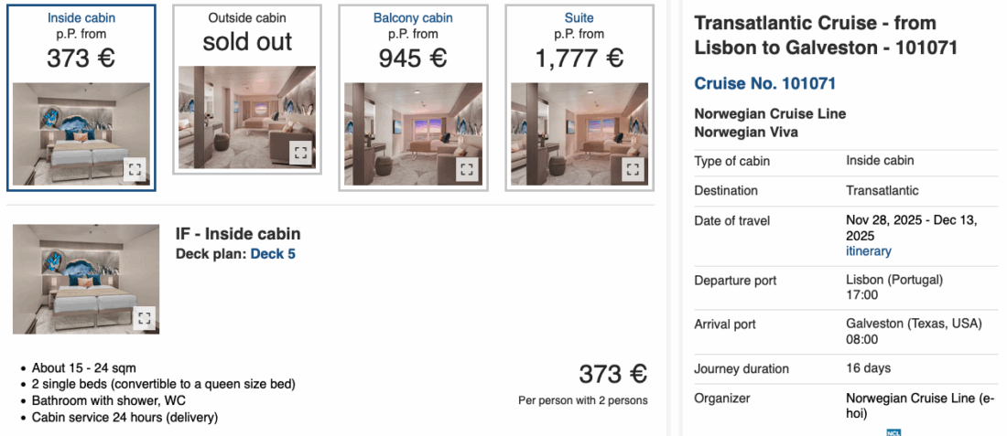
Task: Open the Deck 5 deck plan link
Action: (x=273, y=253)
